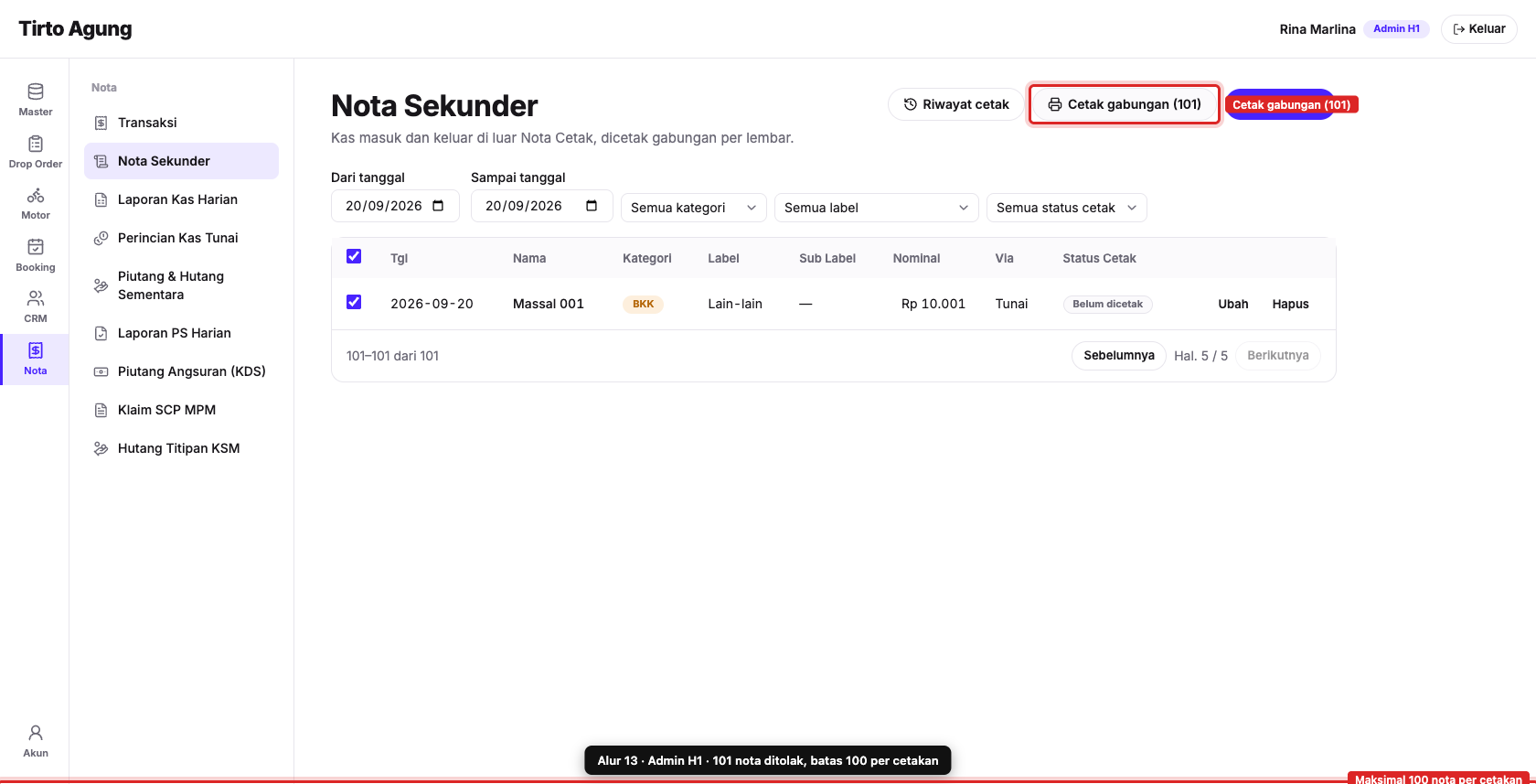Click the Sampai tanggal calendar picker icon
The image size is (1536, 784).
(x=592, y=206)
